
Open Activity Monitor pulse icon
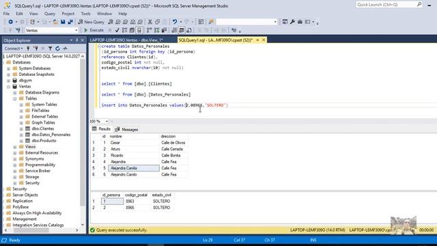65,49
